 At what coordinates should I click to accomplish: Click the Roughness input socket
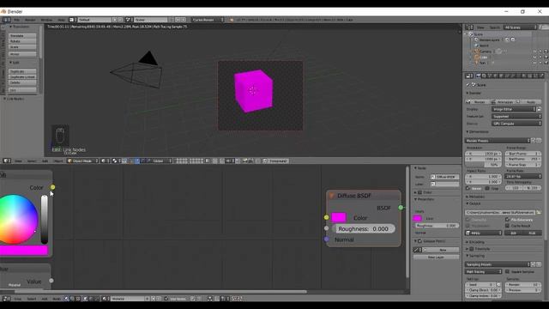pyautogui.click(x=326, y=228)
